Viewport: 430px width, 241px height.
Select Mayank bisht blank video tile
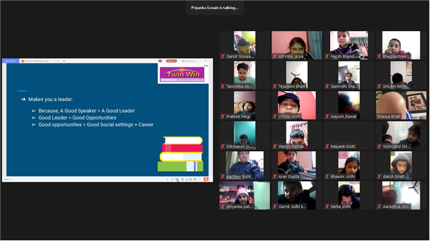pyautogui.click(x=349, y=135)
